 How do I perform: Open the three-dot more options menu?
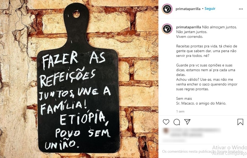click(x=241, y=9)
